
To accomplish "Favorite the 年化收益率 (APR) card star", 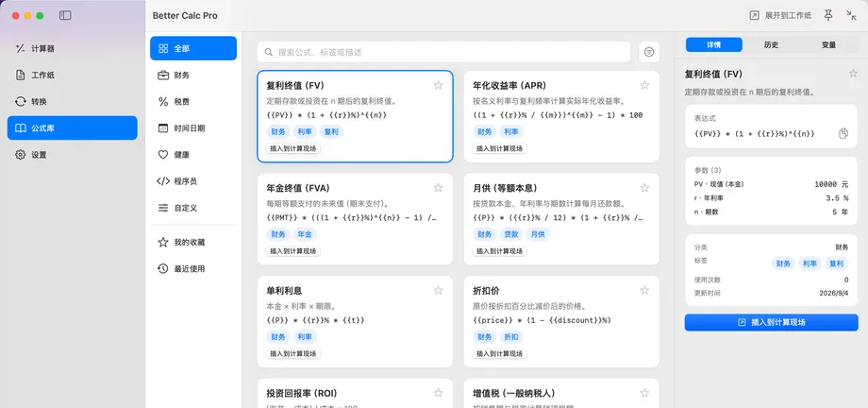I will 645,85.
